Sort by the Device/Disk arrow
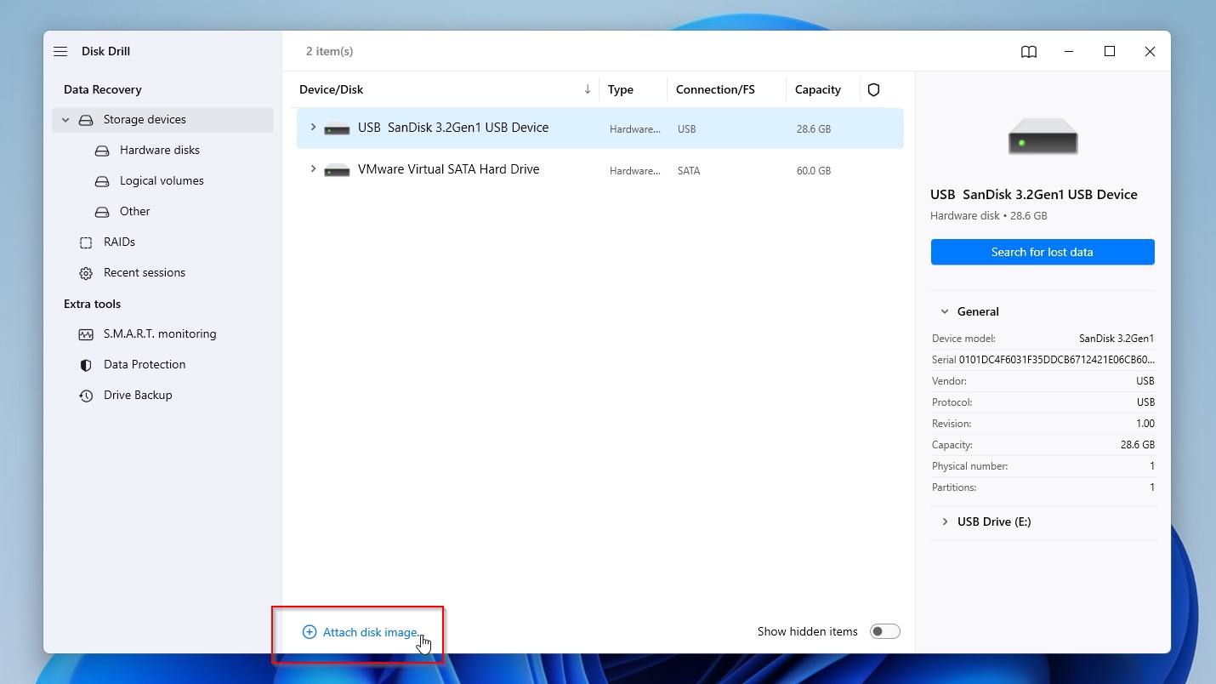The width and height of the screenshot is (1216, 684). coord(587,89)
